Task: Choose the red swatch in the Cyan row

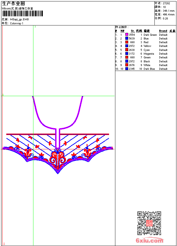Action: tap(127, 50)
